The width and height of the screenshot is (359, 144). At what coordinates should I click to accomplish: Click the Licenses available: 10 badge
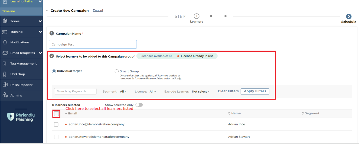pos(156,56)
